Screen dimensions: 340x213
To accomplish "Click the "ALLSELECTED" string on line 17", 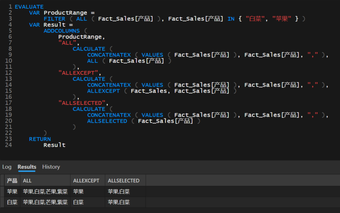I will 82,103.
